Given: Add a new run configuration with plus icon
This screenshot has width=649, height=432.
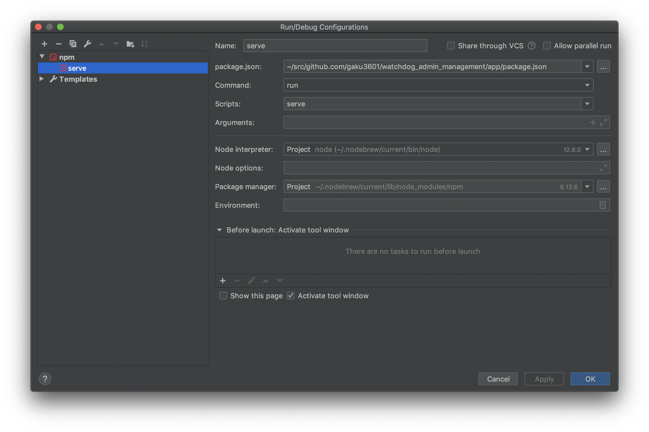Looking at the screenshot, I should click(44, 44).
